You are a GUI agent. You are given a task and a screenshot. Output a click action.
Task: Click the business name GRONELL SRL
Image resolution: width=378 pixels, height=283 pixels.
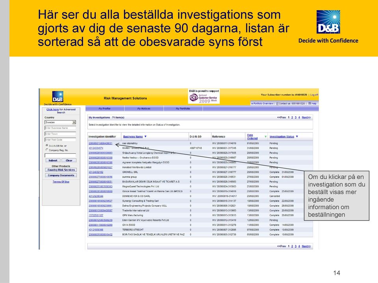[x=130, y=172]
